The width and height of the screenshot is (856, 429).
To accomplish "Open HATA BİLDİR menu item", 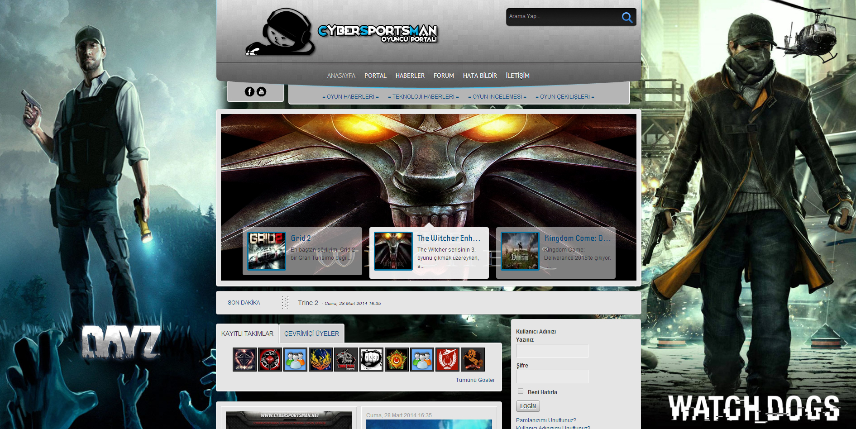I will tap(480, 76).
